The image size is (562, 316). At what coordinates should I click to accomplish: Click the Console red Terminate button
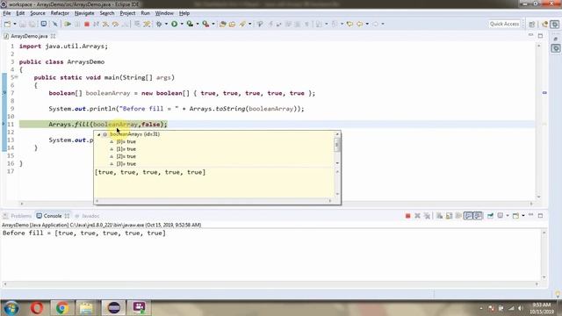(x=407, y=216)
